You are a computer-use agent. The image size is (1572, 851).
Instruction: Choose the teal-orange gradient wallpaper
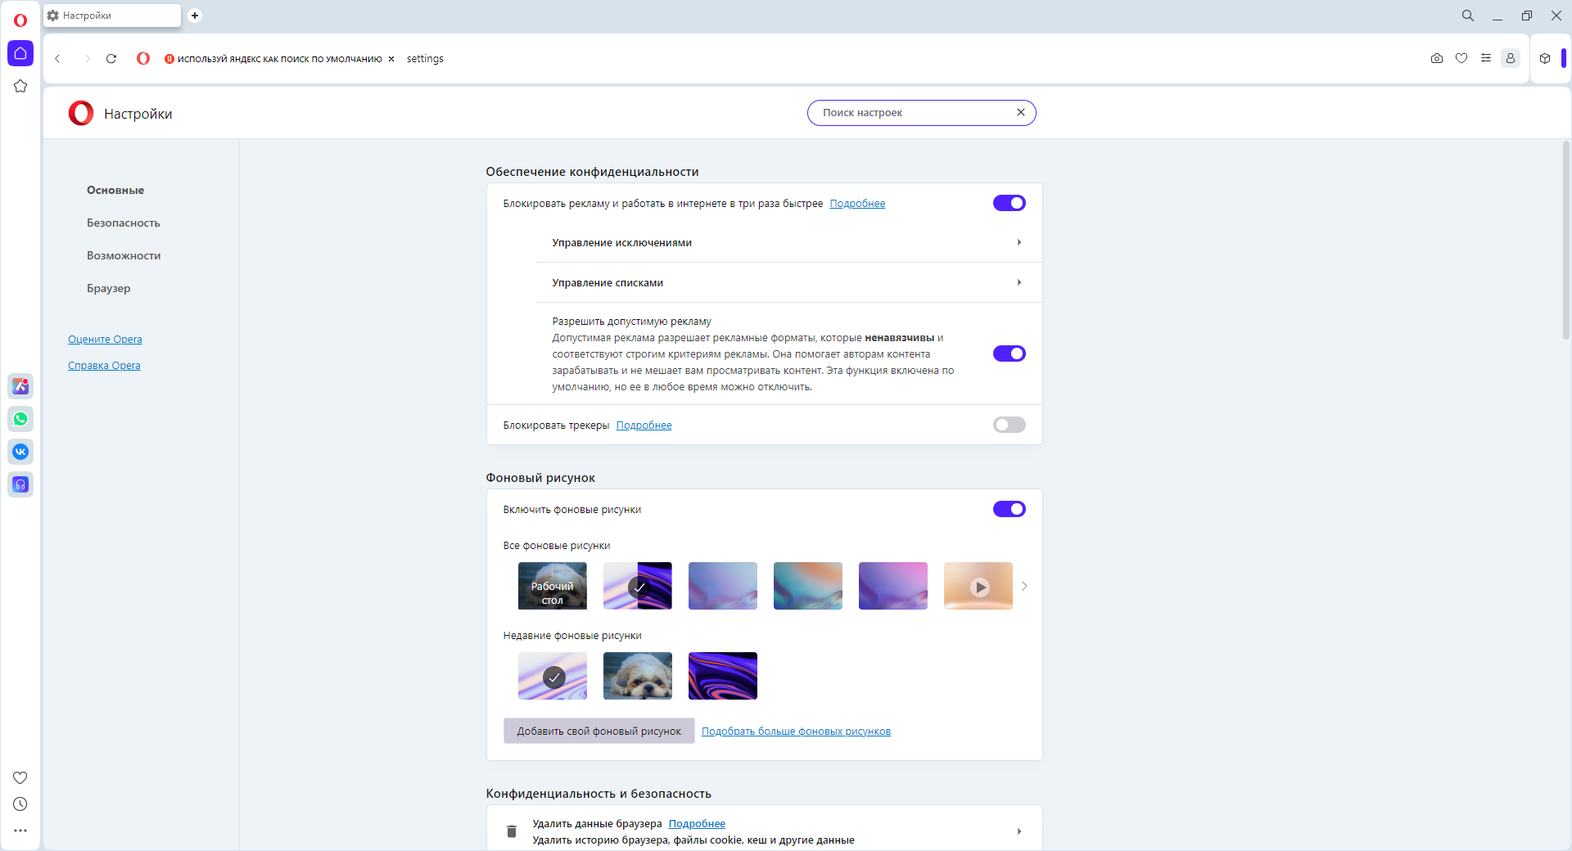click(808, 586)
